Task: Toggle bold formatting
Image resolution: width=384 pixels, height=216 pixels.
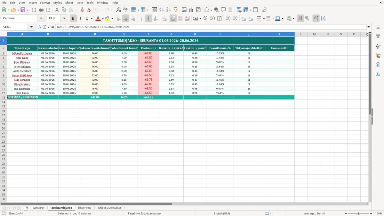Action: coord(73,19)
